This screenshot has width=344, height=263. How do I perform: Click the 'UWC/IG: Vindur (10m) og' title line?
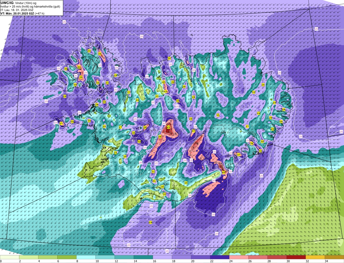[x=19, y=3]
